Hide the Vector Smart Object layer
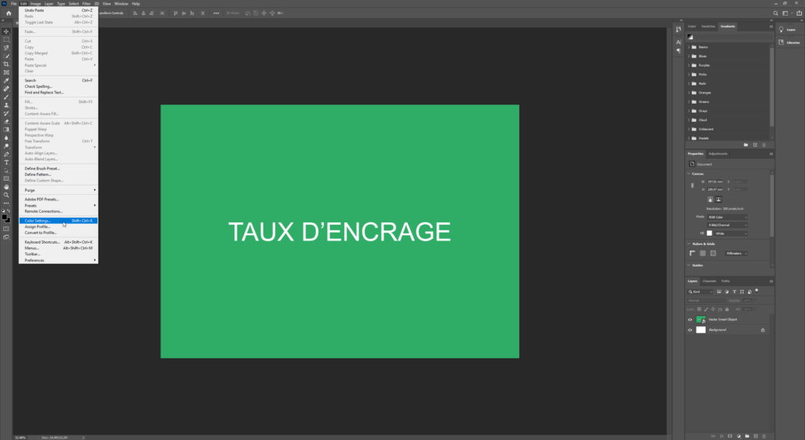 coord(690,320)
